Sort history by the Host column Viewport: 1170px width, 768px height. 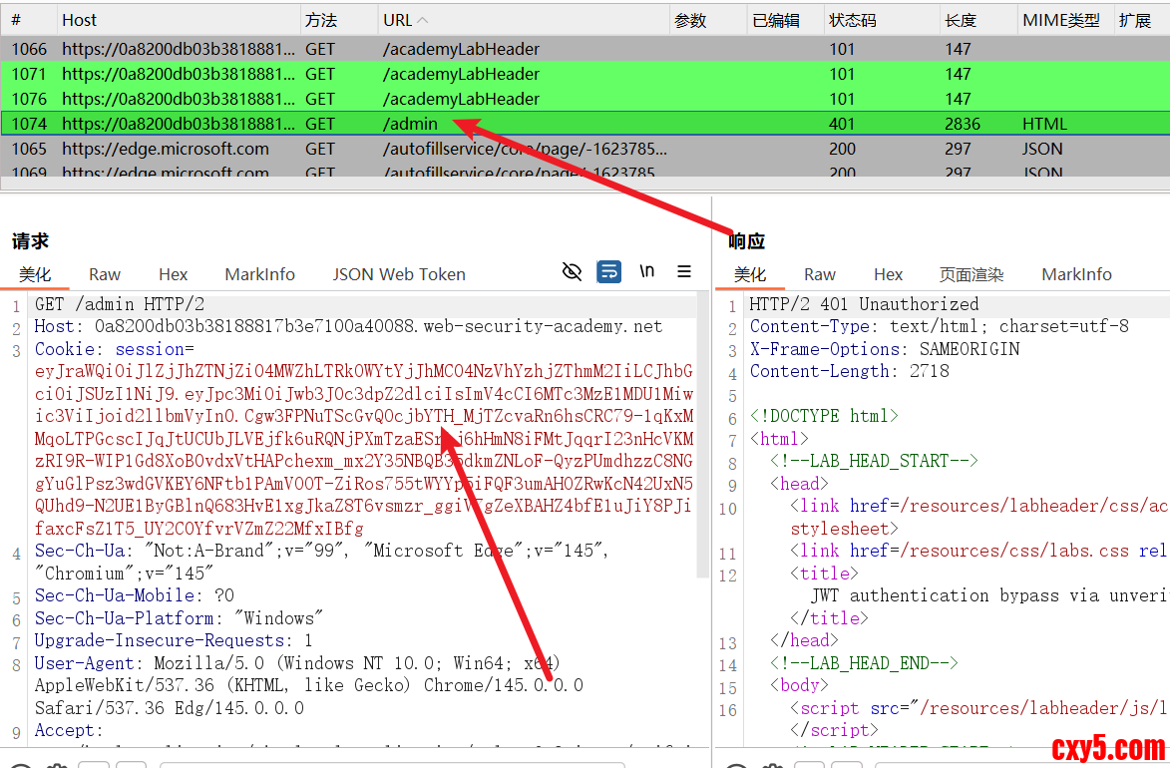[x=80, y=20]
